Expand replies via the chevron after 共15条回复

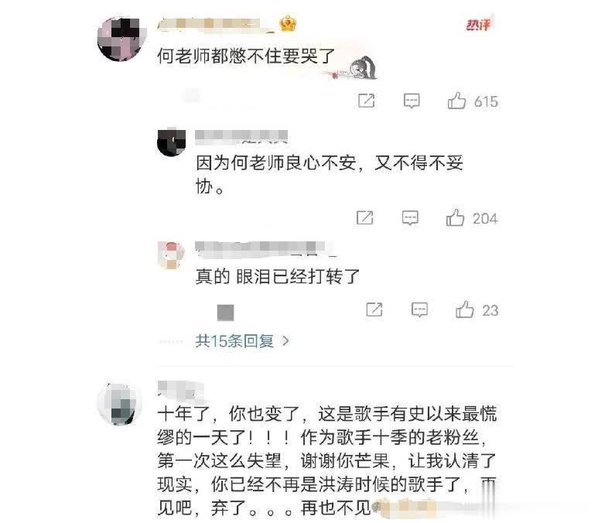point(285,340)
